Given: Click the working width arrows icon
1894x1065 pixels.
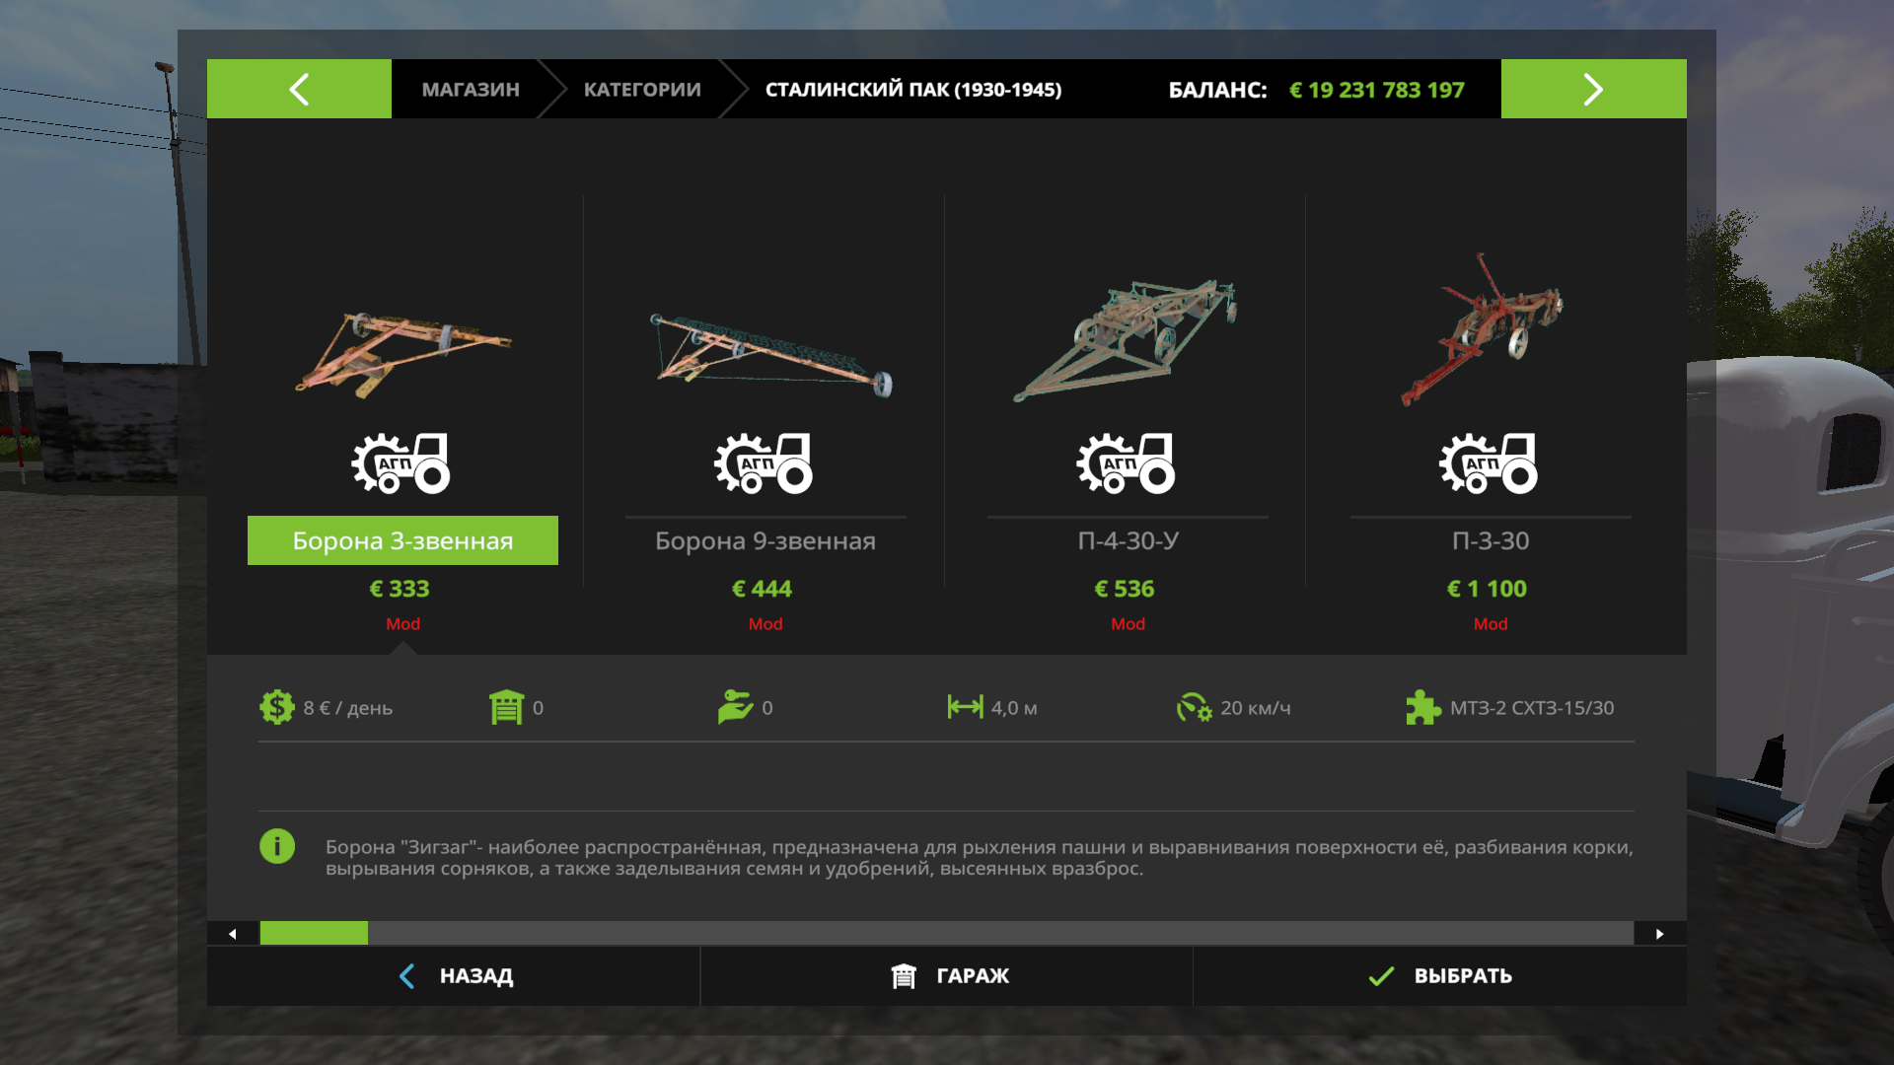Looking at the screenshot, I should [965, 707].
